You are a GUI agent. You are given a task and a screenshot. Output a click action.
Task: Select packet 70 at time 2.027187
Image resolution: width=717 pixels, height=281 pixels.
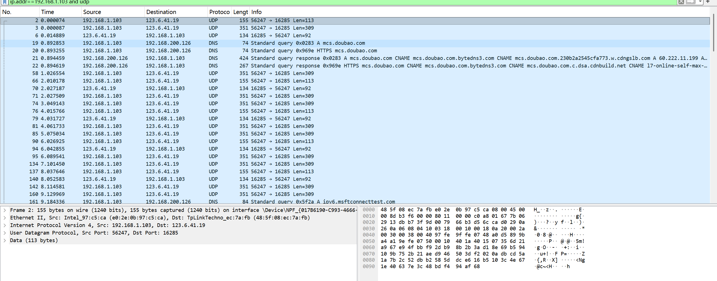coord(355,88)
